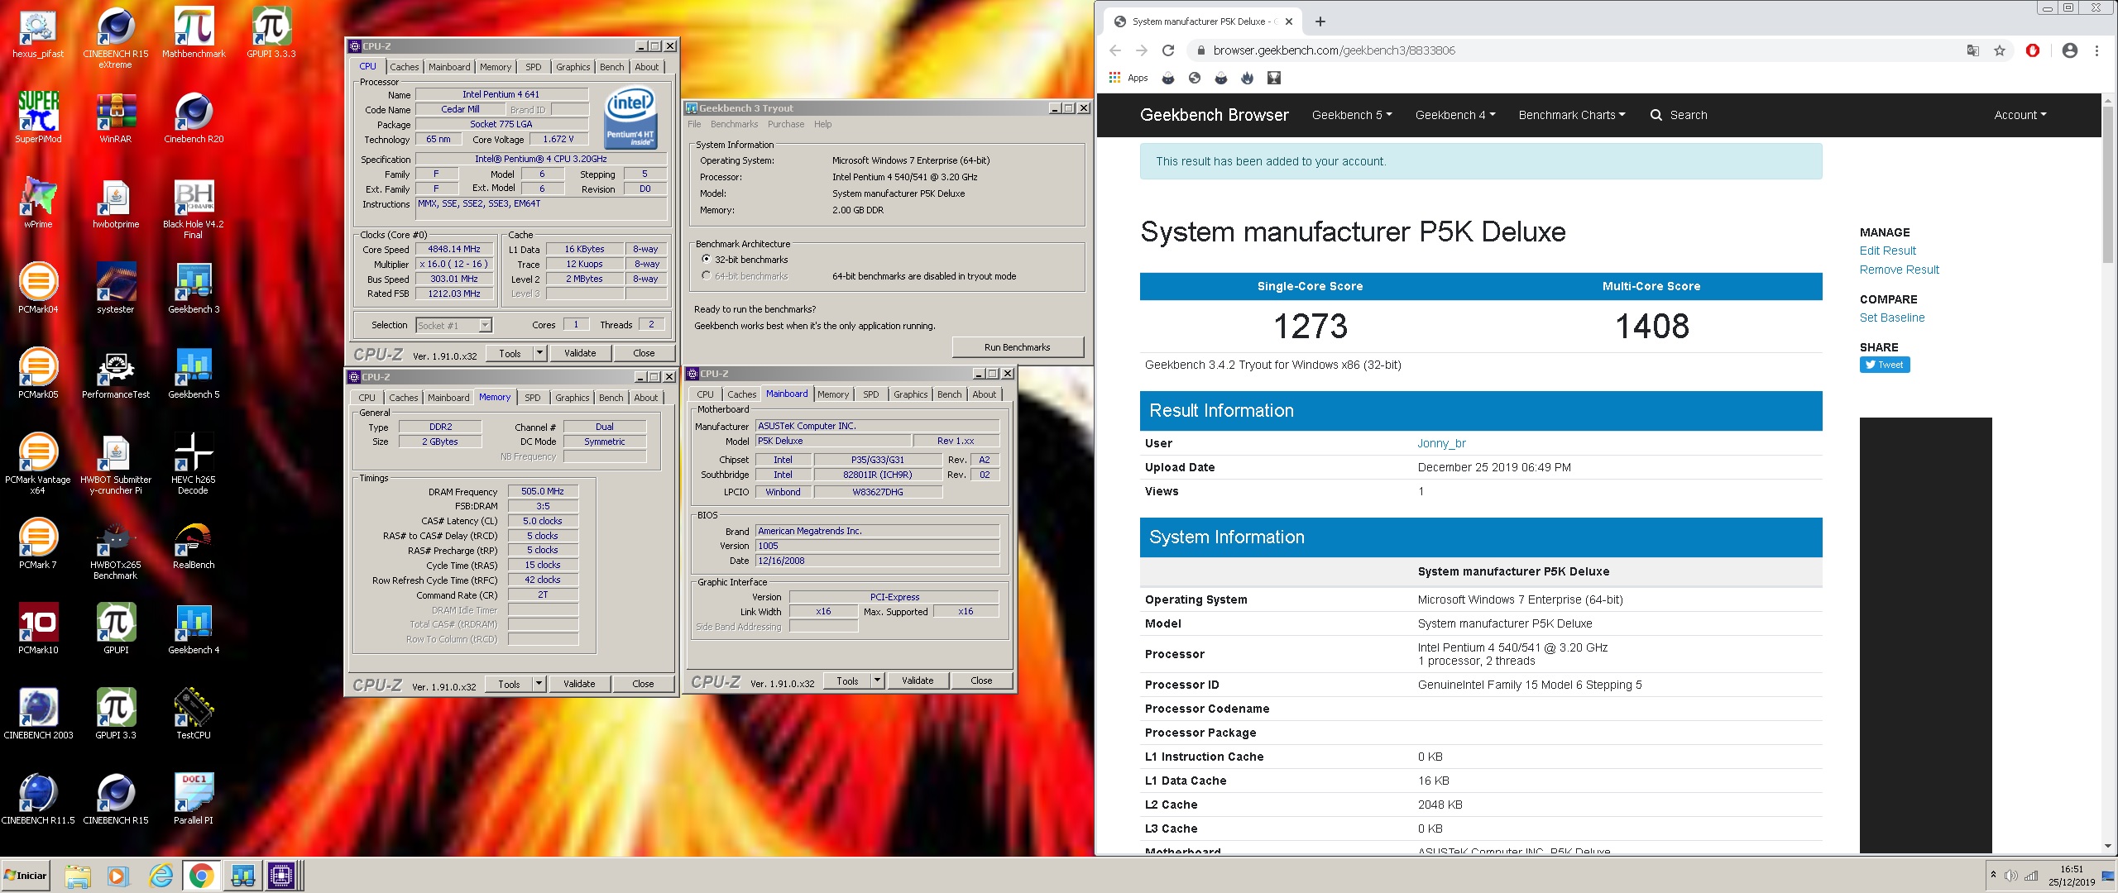The height and width of the screenshot is (893, 2118).
Task: Launch the systester desktop icon
Action: 116,288
